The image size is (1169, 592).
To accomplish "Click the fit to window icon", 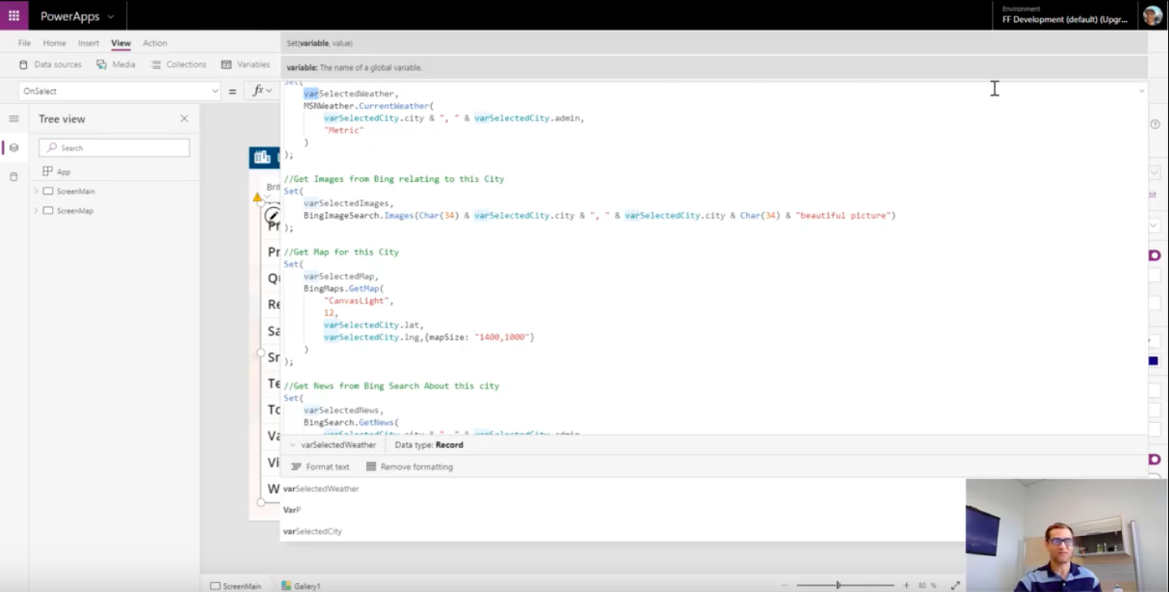I will pyautogui.click(x=955, y=586).
